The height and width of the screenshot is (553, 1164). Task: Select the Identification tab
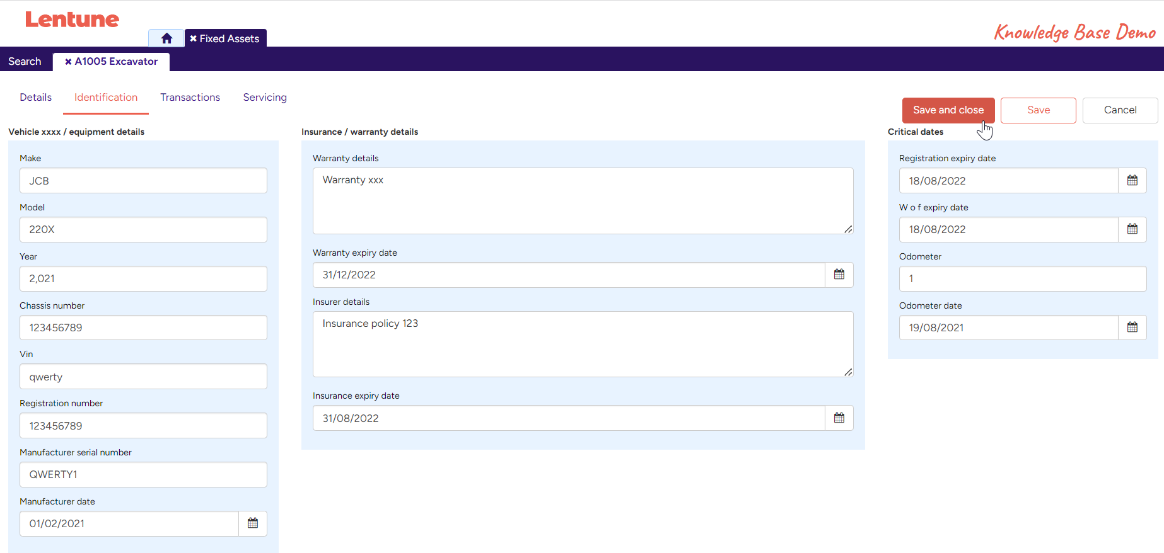click(x=106, y=97)
